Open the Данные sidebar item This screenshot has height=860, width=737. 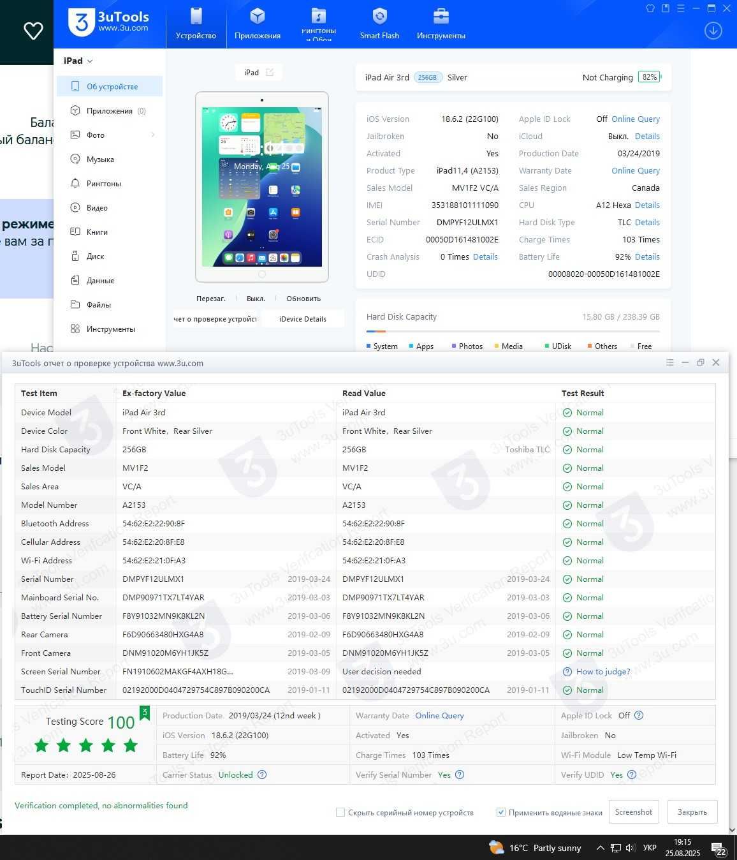pos(110,280)
